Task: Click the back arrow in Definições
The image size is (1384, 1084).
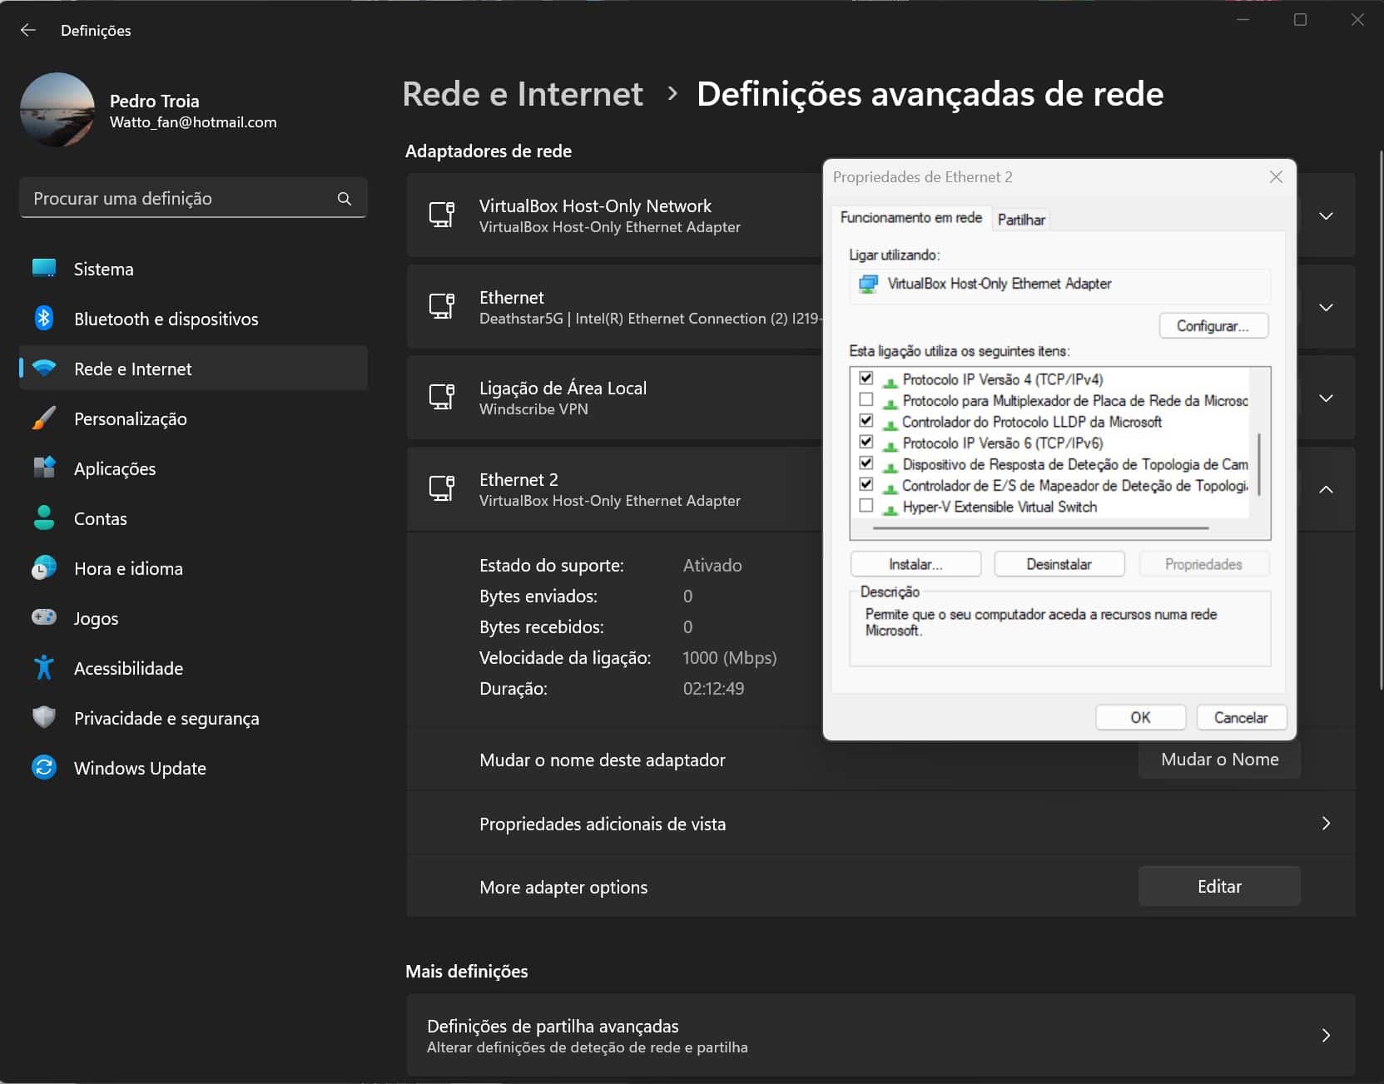Action: point(28,30)
